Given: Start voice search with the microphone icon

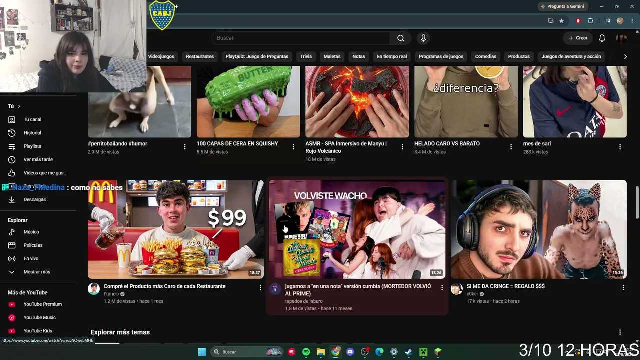Looking at the screenshot, I should click(423, 38).
